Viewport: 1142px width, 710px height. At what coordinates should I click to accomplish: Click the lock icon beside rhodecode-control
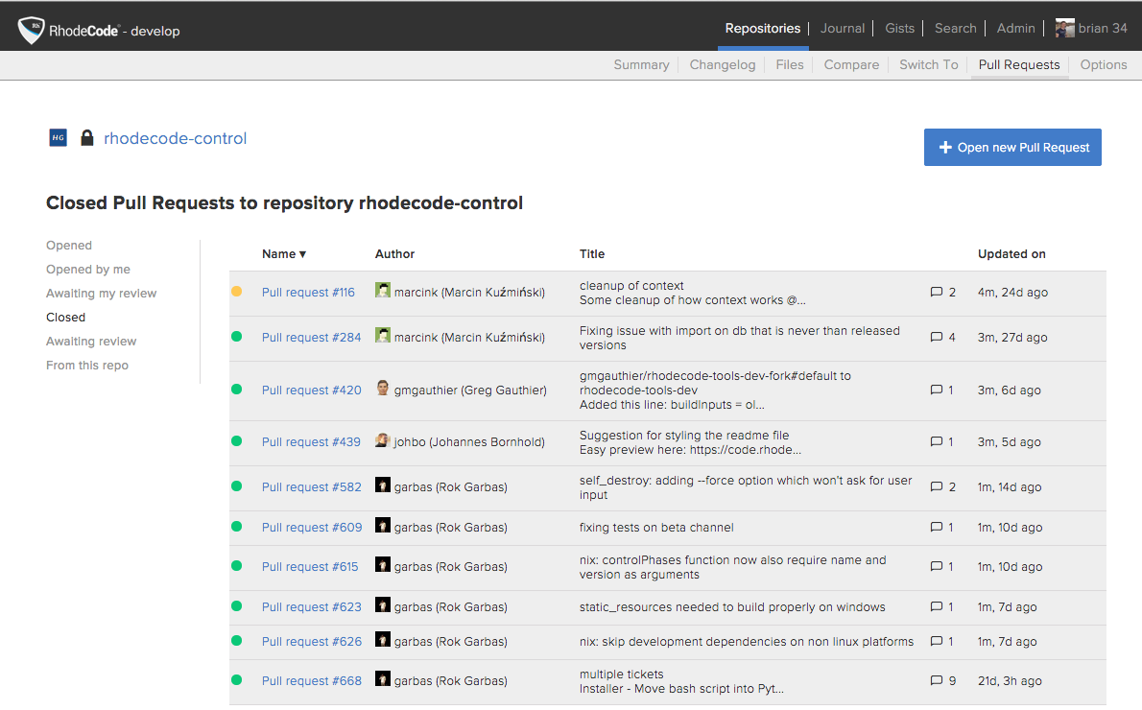click(x=86, y=138)
